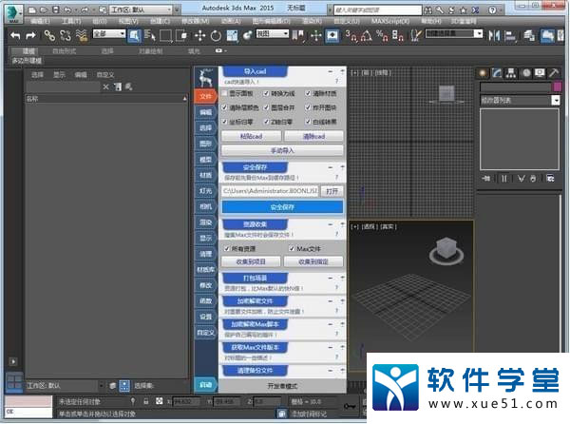Collapse the 导入cad section with minus
Viewport: 570px width, 424px height.
pos(331,71)
